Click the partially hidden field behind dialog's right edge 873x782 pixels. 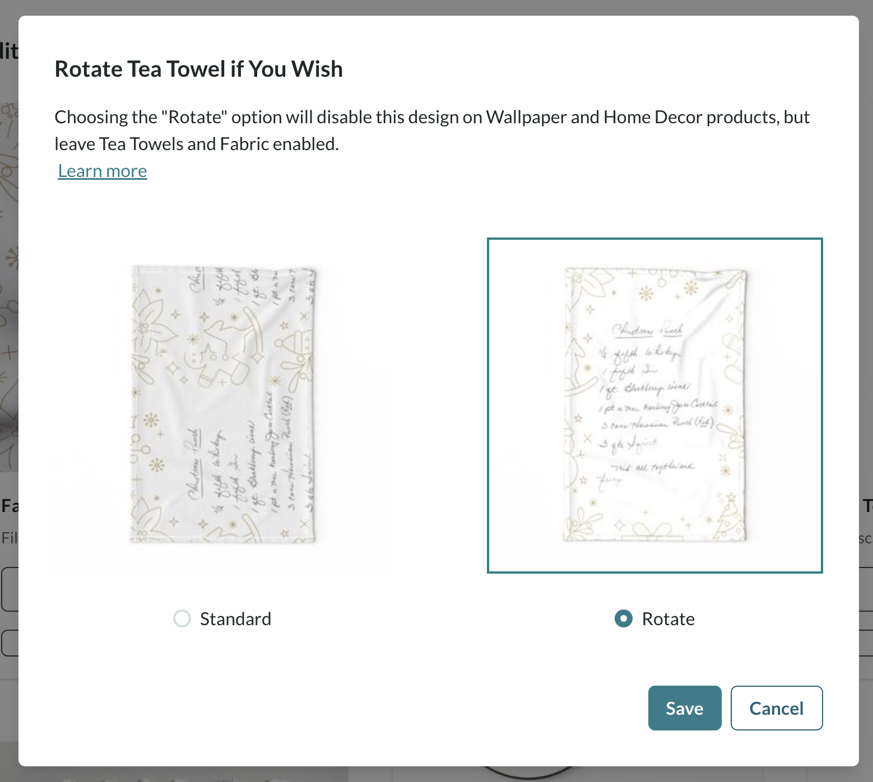coord(866,589)
